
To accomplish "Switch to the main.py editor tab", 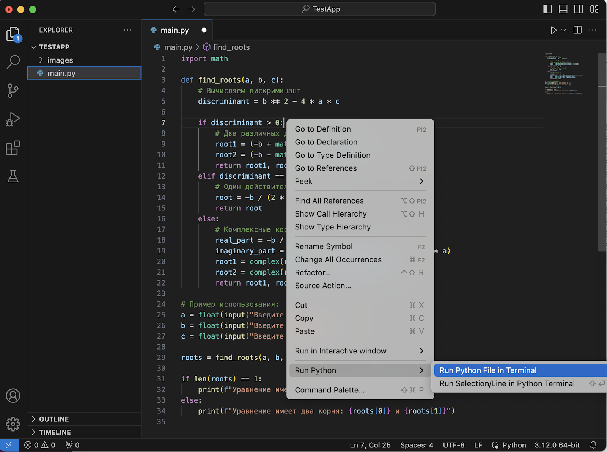I will point(177,30).
